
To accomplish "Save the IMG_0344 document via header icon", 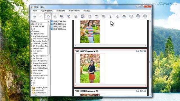I will tap(138, 91).
